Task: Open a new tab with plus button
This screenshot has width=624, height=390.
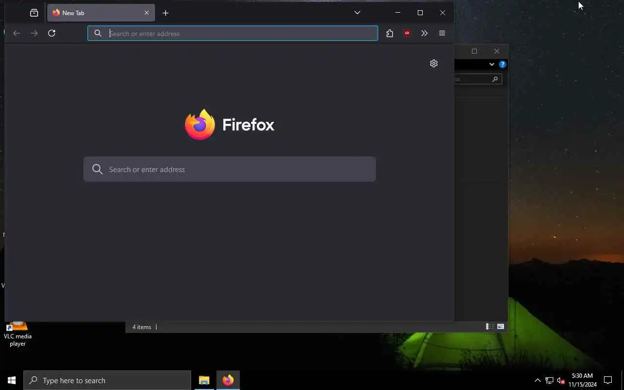Action: (x=166, y=13)
